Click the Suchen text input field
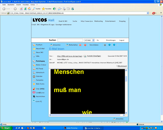This screenshot has height=130, width=163. (x=70, y=40)
